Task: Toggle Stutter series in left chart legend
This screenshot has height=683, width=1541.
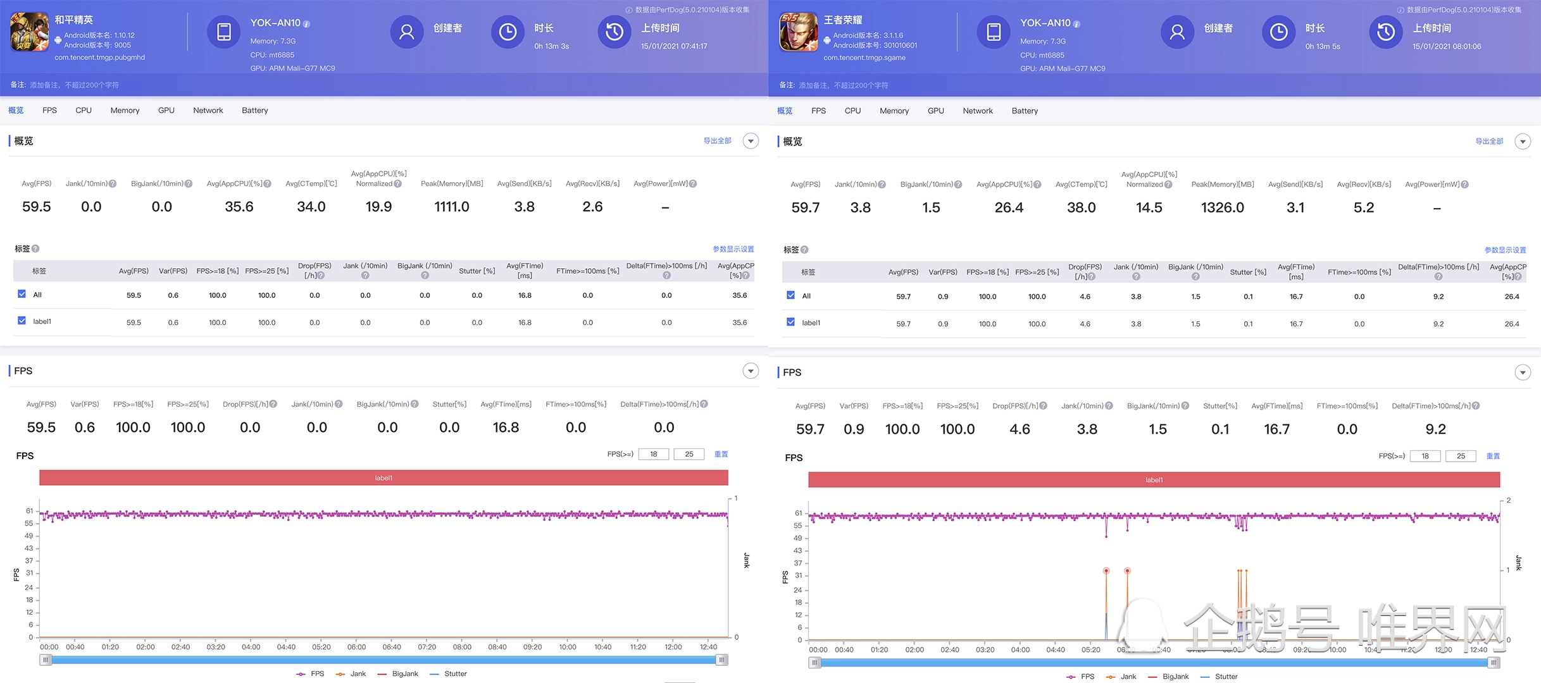Action: [x=448, y=674]
